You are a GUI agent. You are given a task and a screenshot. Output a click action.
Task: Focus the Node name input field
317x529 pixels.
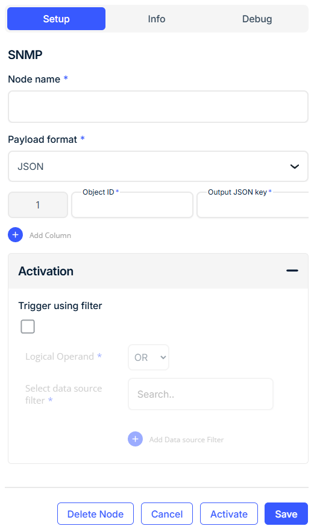[158, 107]
